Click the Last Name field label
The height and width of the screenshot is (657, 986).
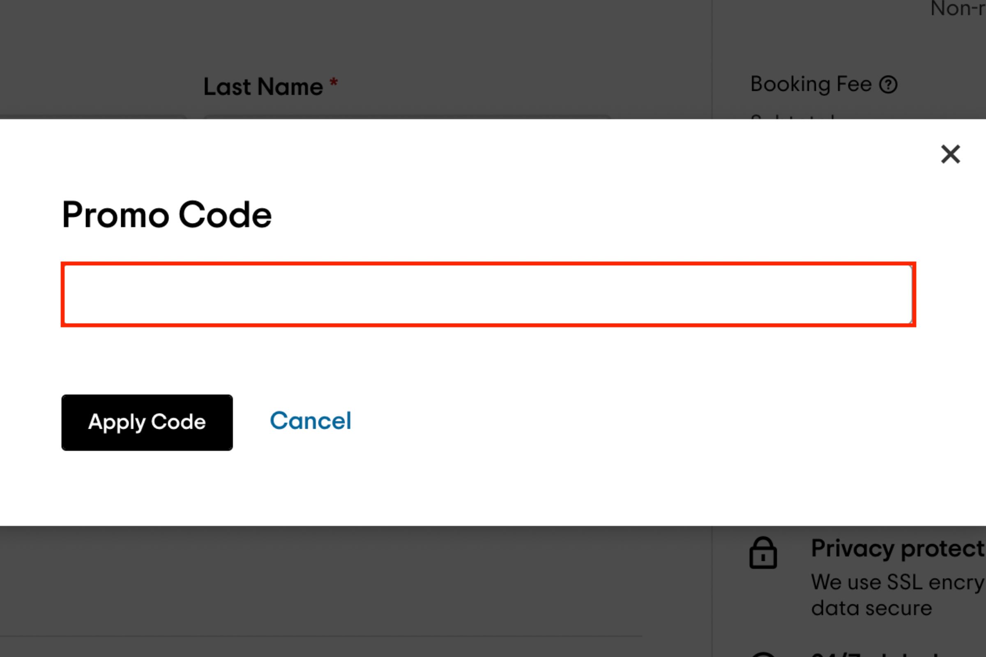(x=263, y=87)
